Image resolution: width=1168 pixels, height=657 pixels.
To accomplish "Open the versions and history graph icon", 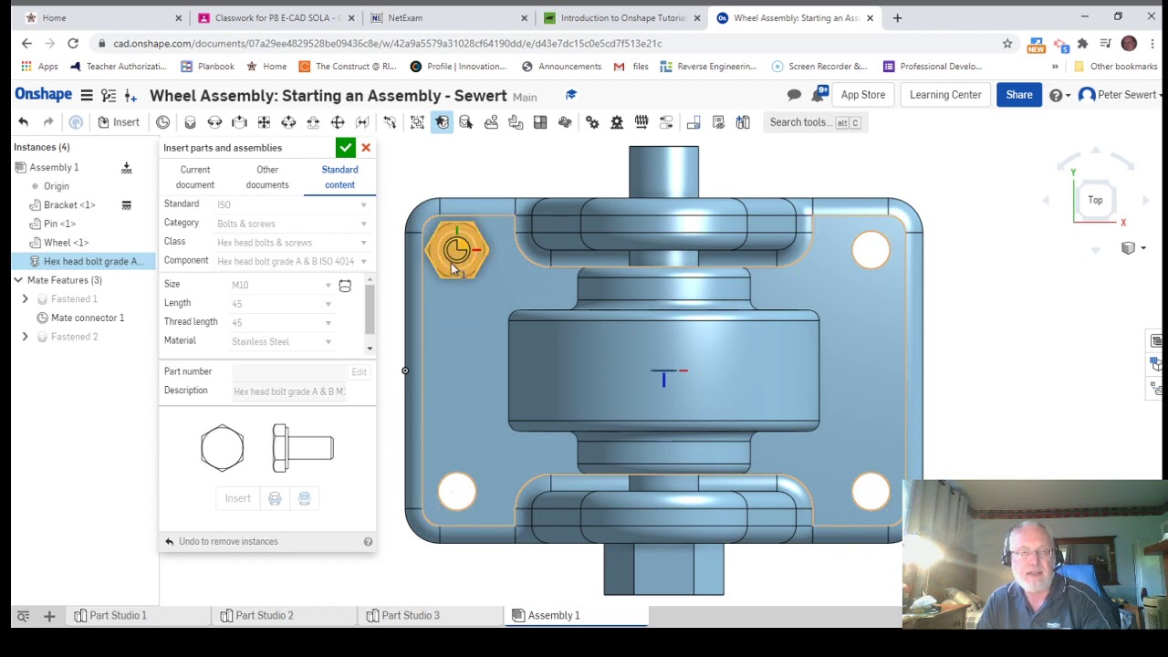I will point(109,95).
